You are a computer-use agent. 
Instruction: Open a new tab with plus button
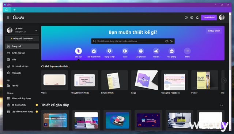pyautogui.click(x=15, y=10)
